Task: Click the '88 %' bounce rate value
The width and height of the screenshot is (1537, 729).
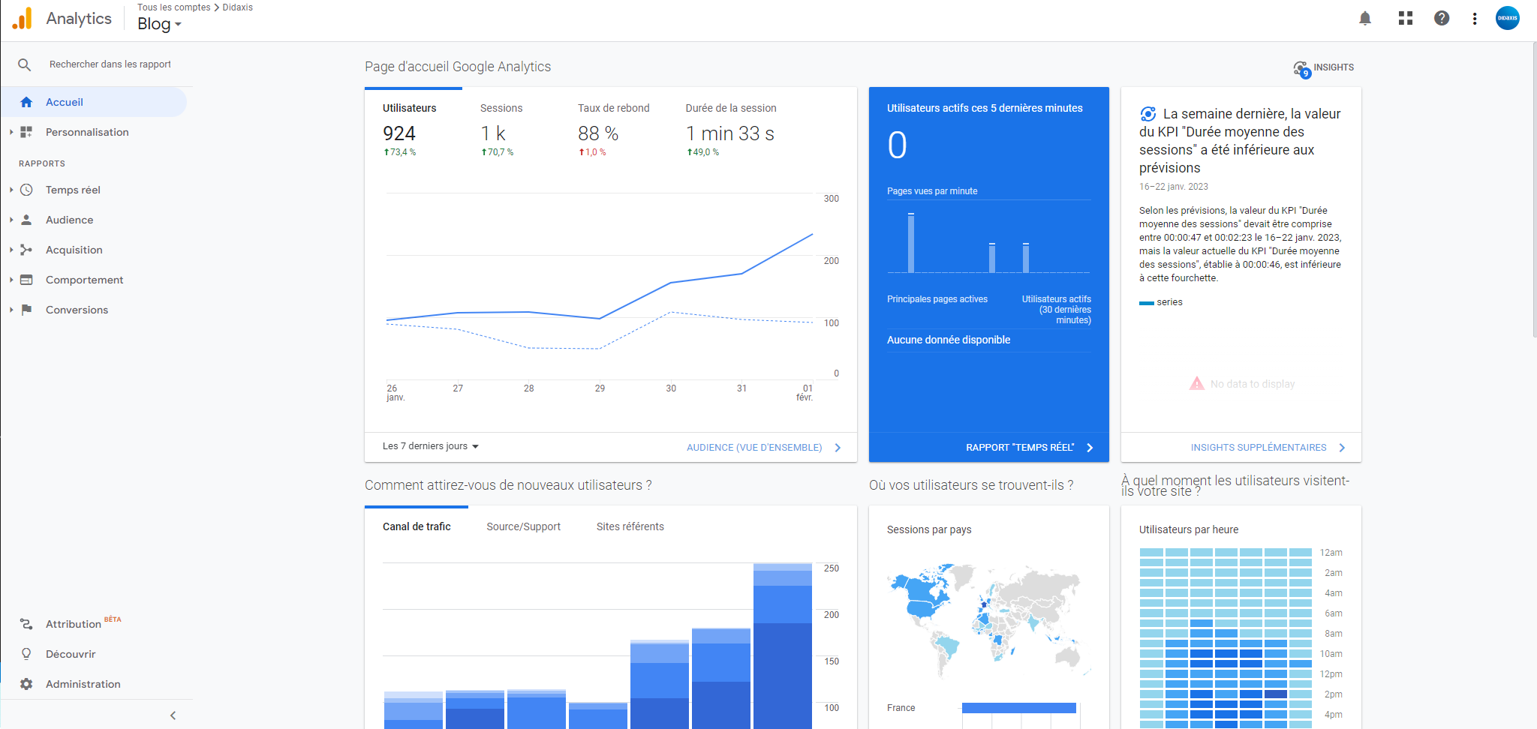Action: pyautogui.click(x=598, y=133)
